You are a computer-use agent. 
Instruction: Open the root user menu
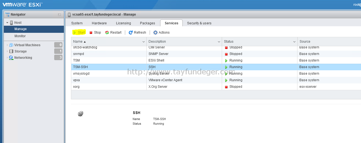(357, 4)
